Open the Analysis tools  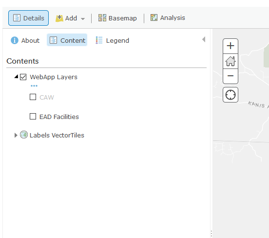tap(168, 18)
